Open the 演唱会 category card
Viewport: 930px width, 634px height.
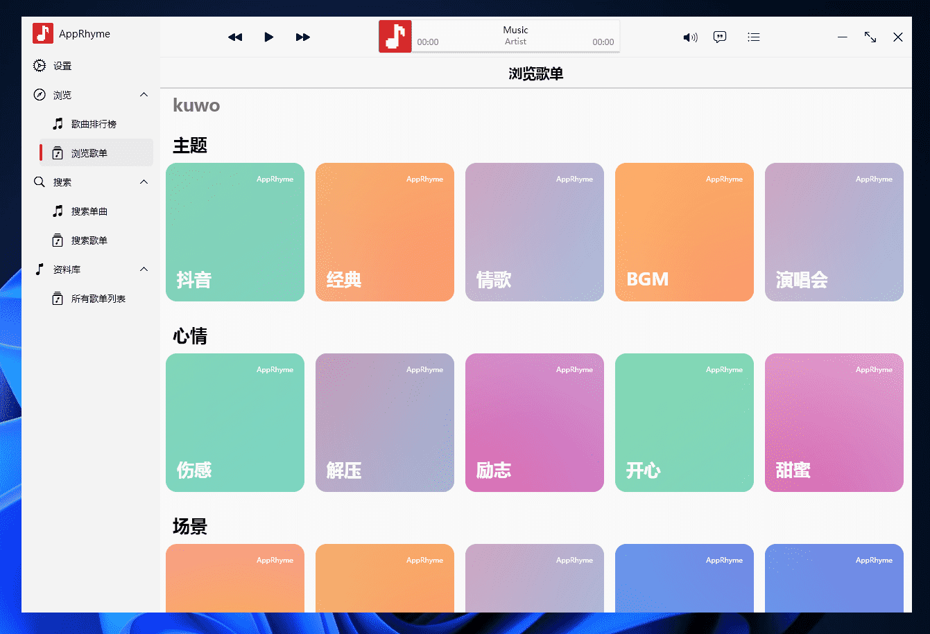tap(834, 232)
